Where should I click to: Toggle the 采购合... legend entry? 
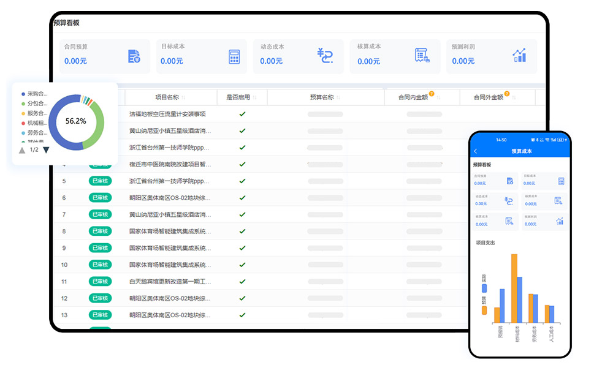click(34, 94)
